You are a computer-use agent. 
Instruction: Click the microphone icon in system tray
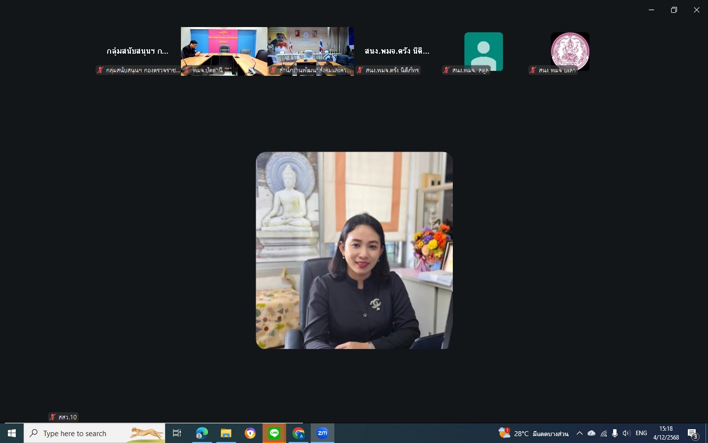[615, 433]
